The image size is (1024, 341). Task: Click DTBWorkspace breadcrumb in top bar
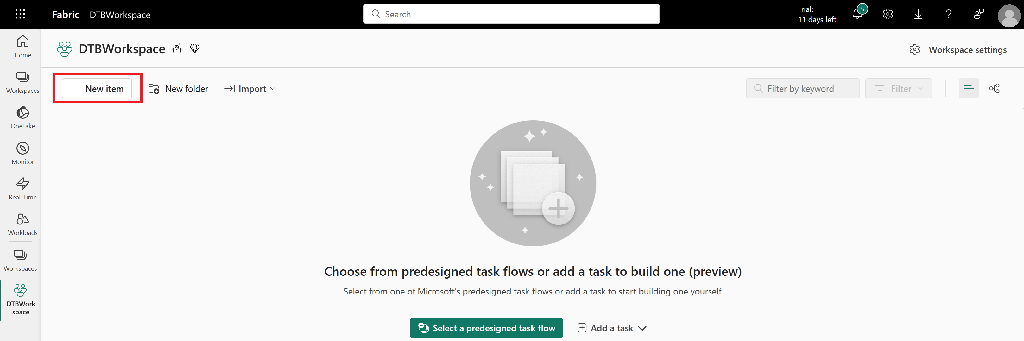[x=120, y=15]
